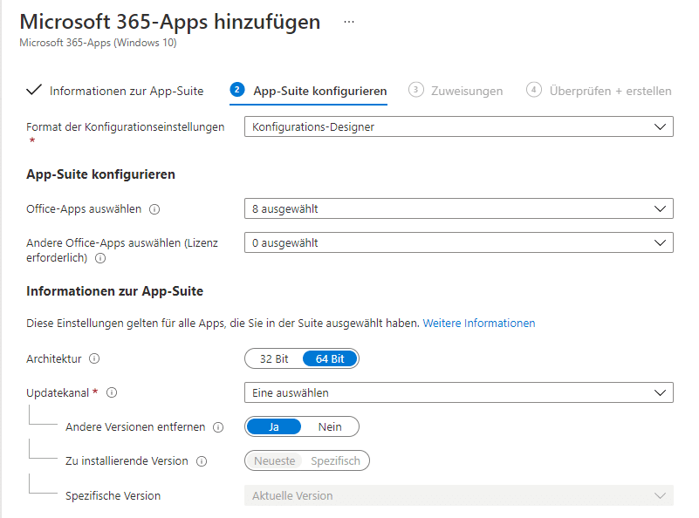This screenshot has width=699, height=518.
Task: Show info tooltip for Architektur
Action: [94, 358]
